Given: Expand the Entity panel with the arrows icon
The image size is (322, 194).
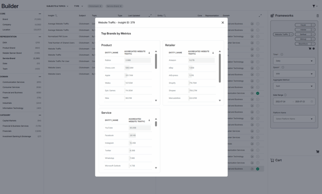Looking at the screenshot, I should coord(260,16).
